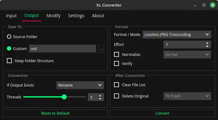Minimize the XL Converter window
The height and width of the screenshot is (120, 218).
(195, 5)
